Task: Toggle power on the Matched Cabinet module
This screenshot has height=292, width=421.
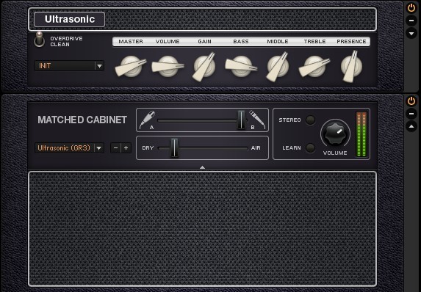Action: tap(411, 101)
